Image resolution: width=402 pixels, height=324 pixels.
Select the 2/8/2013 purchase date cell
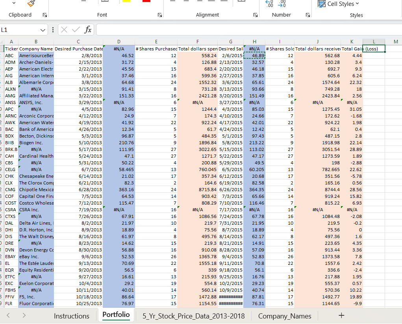click(78, 56)
